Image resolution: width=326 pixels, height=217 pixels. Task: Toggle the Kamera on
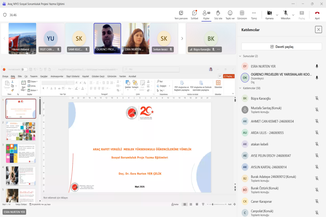269,15
